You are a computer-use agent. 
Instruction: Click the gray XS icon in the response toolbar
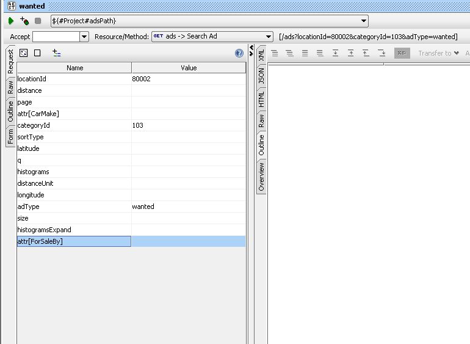pyautogui.click(x=402, y=53)
